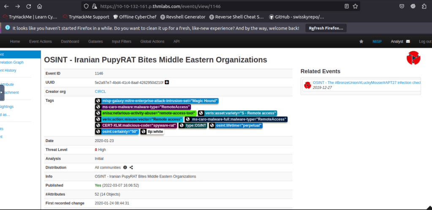Viewport: 432px width, 210px height.
Task: Reload the page with the browser refresh icon
Action: (28, 6)
